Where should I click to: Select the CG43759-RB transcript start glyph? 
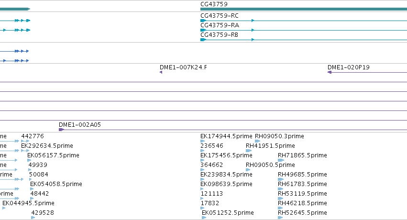coord(203,40)
